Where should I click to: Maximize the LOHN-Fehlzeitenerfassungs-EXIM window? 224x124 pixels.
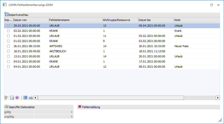point(211,5)
